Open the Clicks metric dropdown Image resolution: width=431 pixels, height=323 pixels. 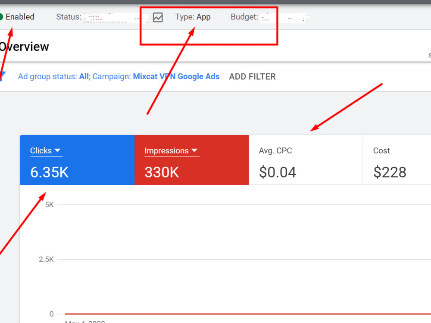tap(46, 150)
